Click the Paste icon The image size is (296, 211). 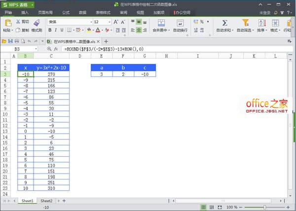pyautogui.click(x=8, y=23)
